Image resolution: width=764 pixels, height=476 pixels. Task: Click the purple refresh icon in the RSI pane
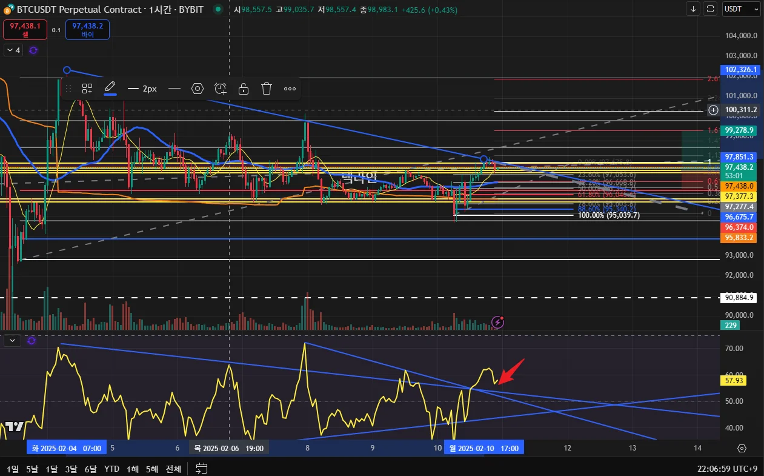(32, 341)
